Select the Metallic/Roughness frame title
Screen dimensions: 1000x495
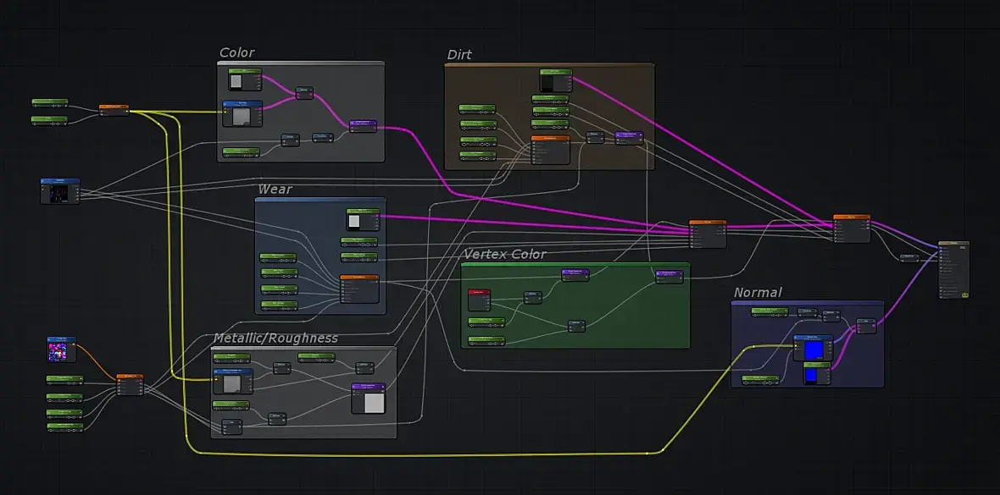[275, 338]
